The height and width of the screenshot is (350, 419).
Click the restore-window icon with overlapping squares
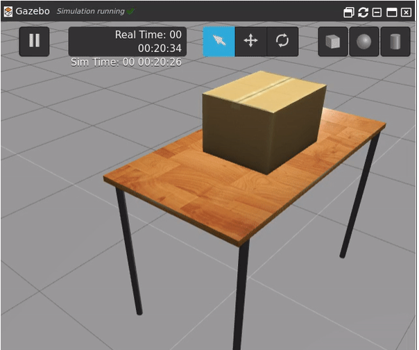pyautogui.click(x=349, y=12)
